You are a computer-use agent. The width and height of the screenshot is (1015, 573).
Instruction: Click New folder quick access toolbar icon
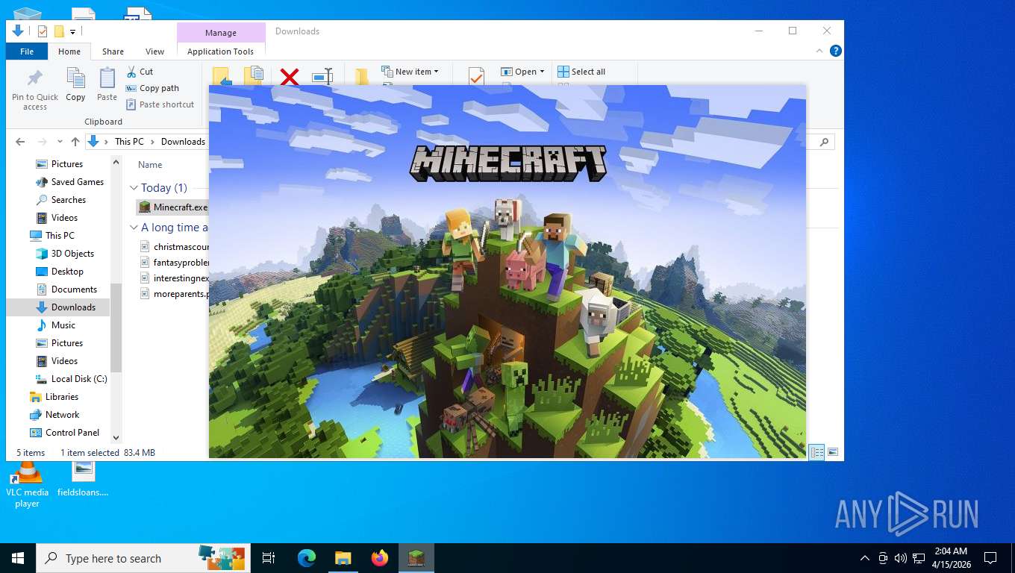(59, 31)
